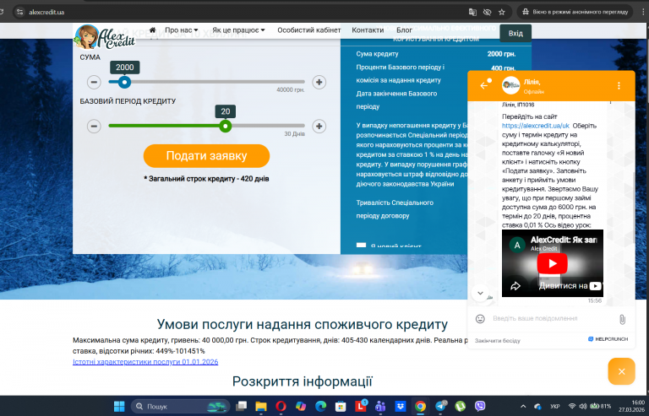This screenshot has width=649, height=416.
Task: Click the scroll-down chevron in the chat
Action: [480, 293]
